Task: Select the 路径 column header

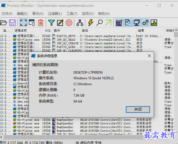Action: click(108, 31)
